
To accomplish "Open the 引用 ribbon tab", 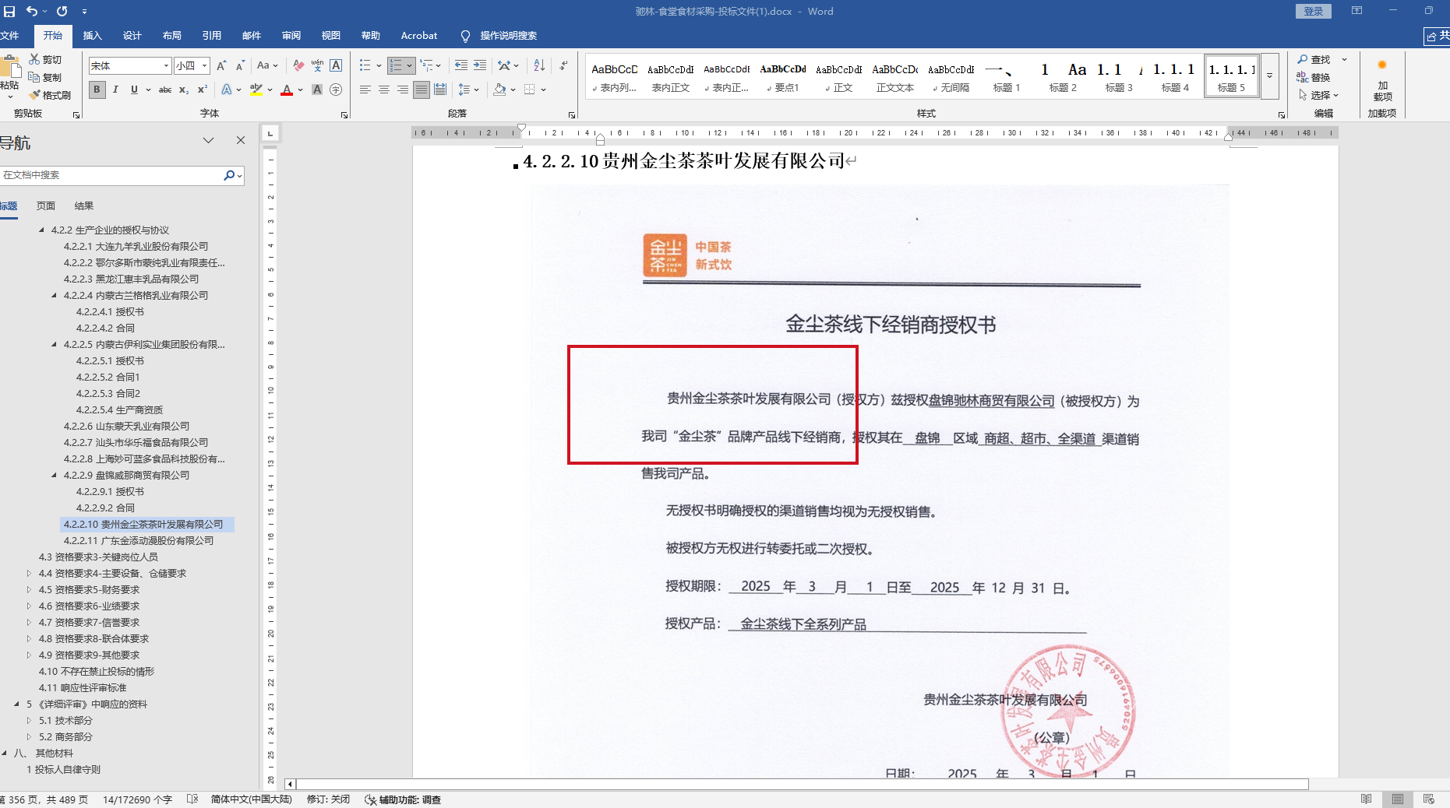I will point(212,36).
